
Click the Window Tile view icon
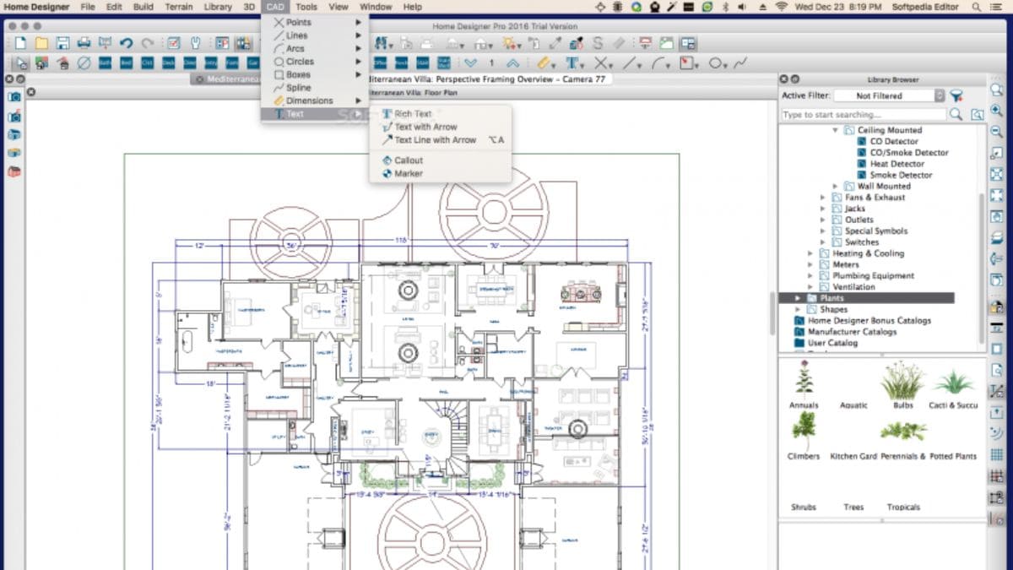(688, 43)
